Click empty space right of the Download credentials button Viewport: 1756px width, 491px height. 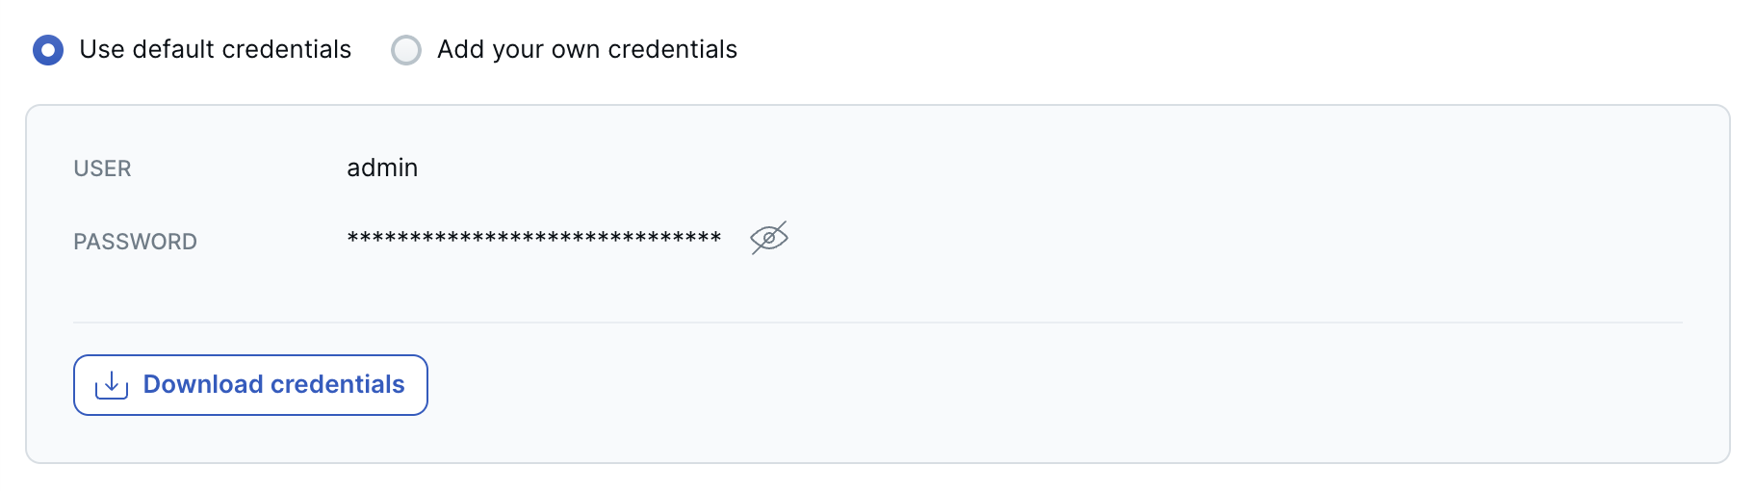963,385
